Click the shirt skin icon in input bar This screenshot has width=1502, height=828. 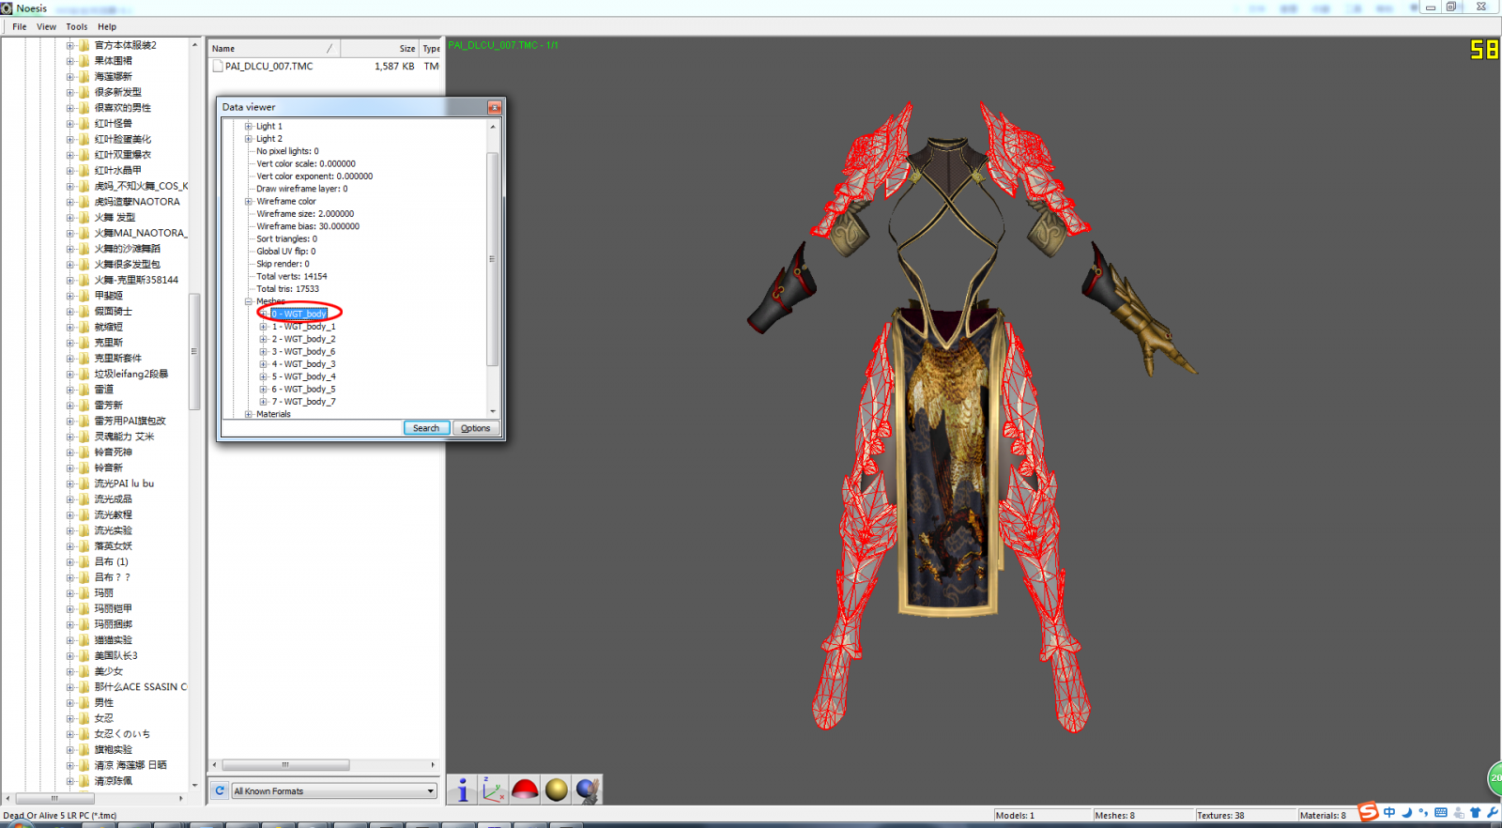tap(1476, 813)
